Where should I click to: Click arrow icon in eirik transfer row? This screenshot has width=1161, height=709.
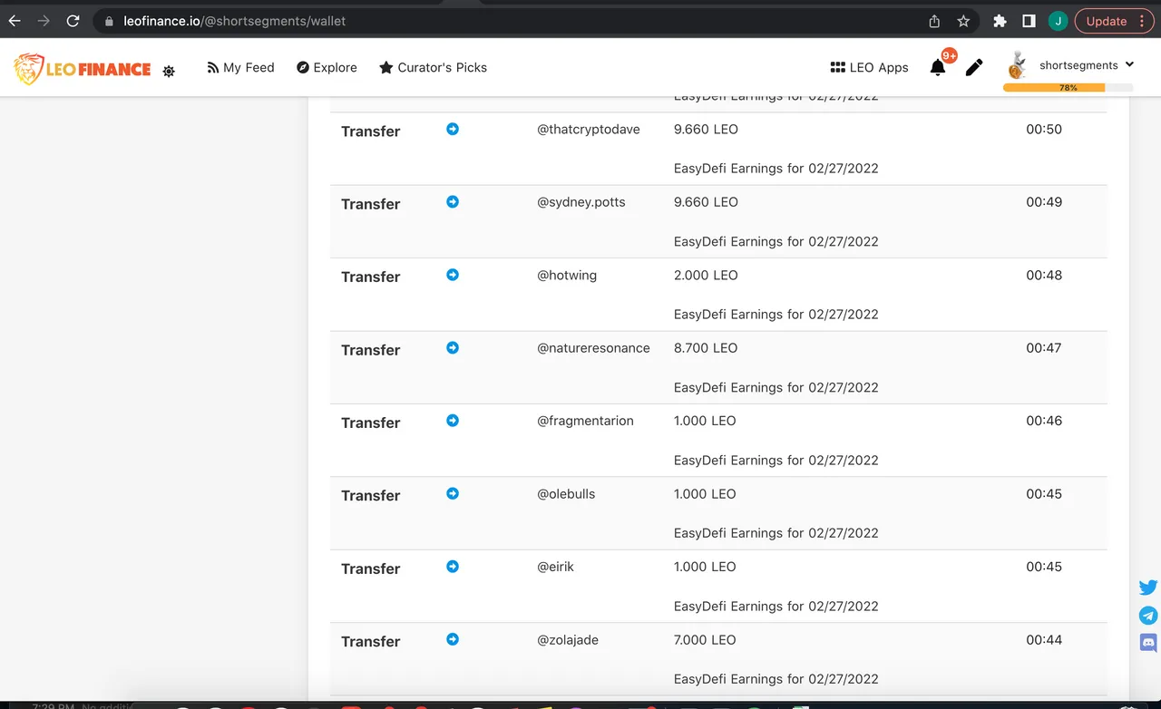[453, 566]
